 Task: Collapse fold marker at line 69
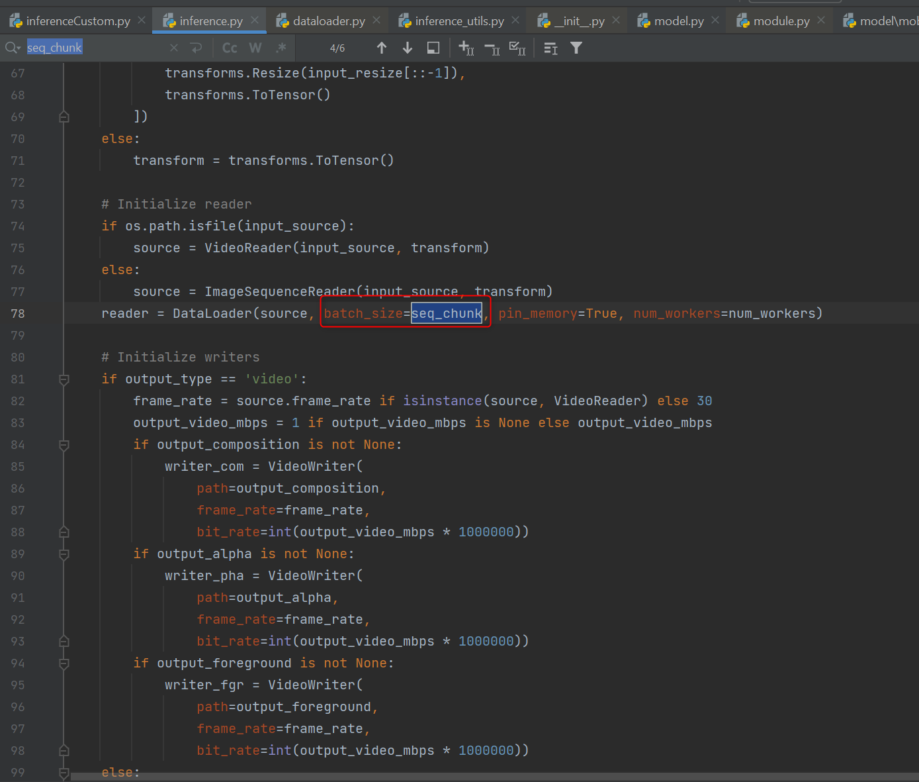64,117
